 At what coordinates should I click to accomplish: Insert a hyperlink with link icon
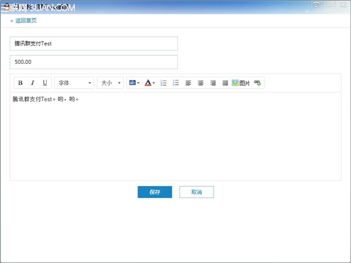tap(257, 83)
